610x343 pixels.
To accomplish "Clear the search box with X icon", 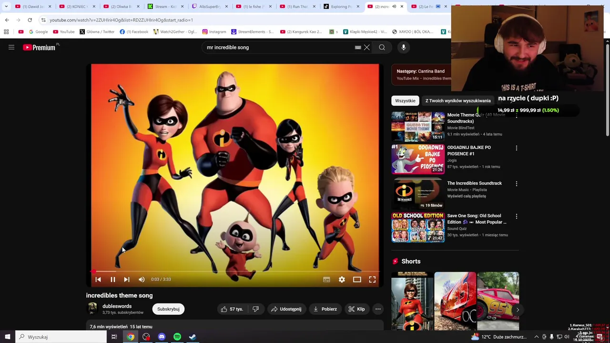I will (367, 47).
